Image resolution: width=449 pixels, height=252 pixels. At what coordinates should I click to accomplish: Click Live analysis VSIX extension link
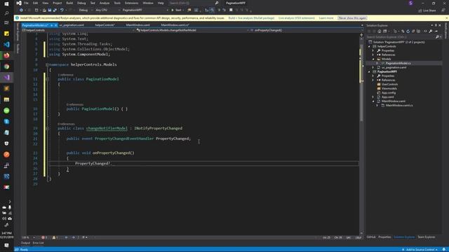(296, 18)
